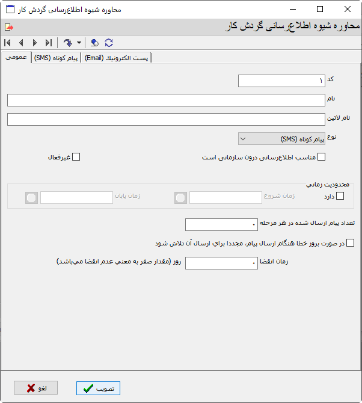The image size is (362, 403).
Task: Go to the previous record
Action: 21,43
